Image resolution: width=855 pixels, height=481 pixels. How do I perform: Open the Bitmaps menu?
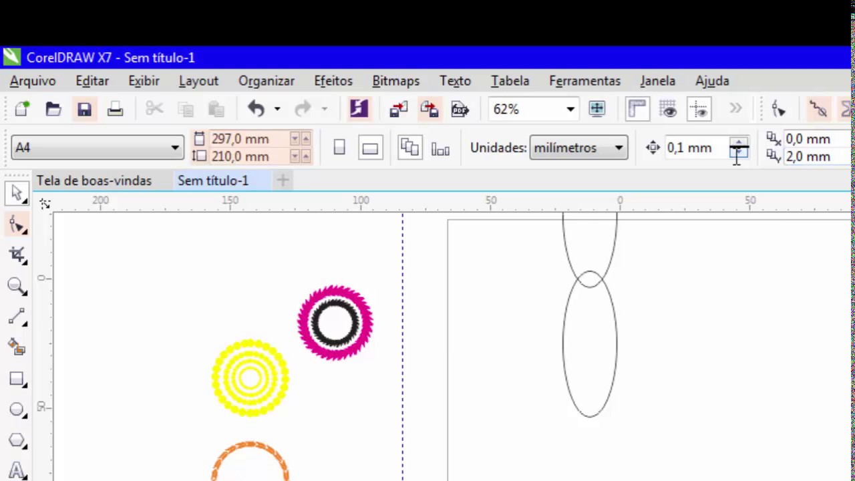396,81
